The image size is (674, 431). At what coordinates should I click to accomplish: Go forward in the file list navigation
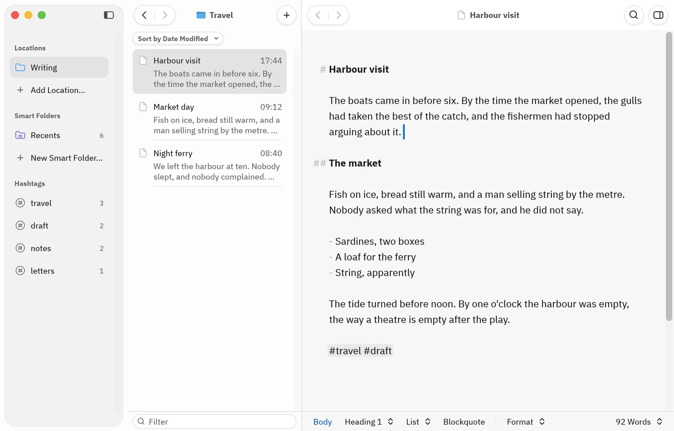click(x=165, y=15)
